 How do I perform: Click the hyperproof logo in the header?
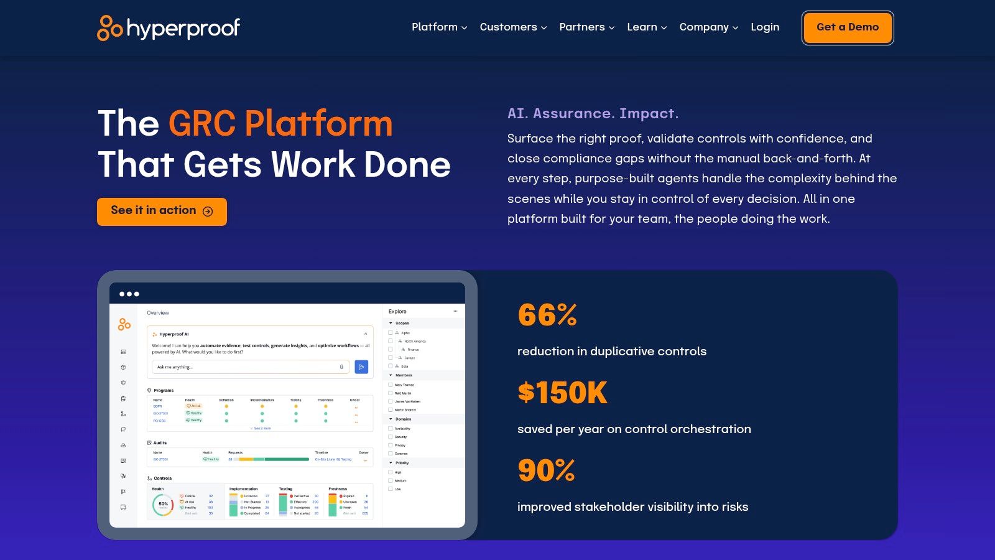pos(169,27)
